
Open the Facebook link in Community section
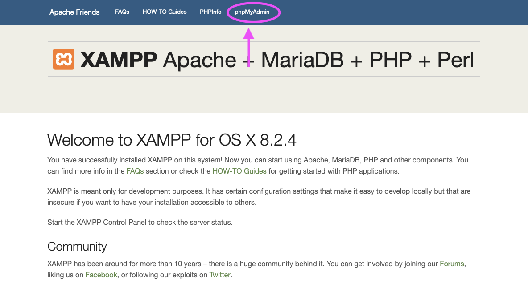point(101,275)
